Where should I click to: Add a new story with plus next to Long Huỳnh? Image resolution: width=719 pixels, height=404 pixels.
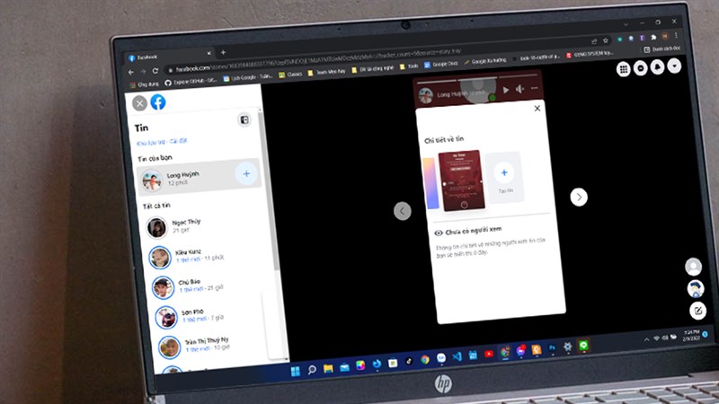click(x=246, y=173)
